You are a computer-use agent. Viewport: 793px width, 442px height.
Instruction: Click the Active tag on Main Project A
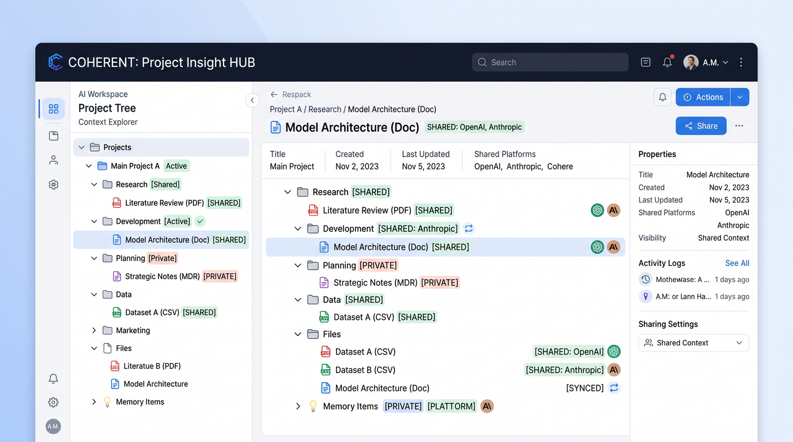176,166
